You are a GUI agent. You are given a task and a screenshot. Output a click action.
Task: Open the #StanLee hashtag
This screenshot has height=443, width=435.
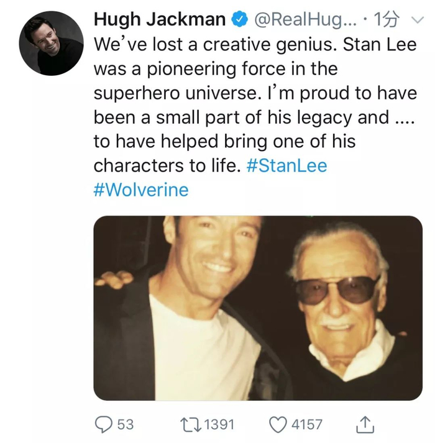coord(286,166)
